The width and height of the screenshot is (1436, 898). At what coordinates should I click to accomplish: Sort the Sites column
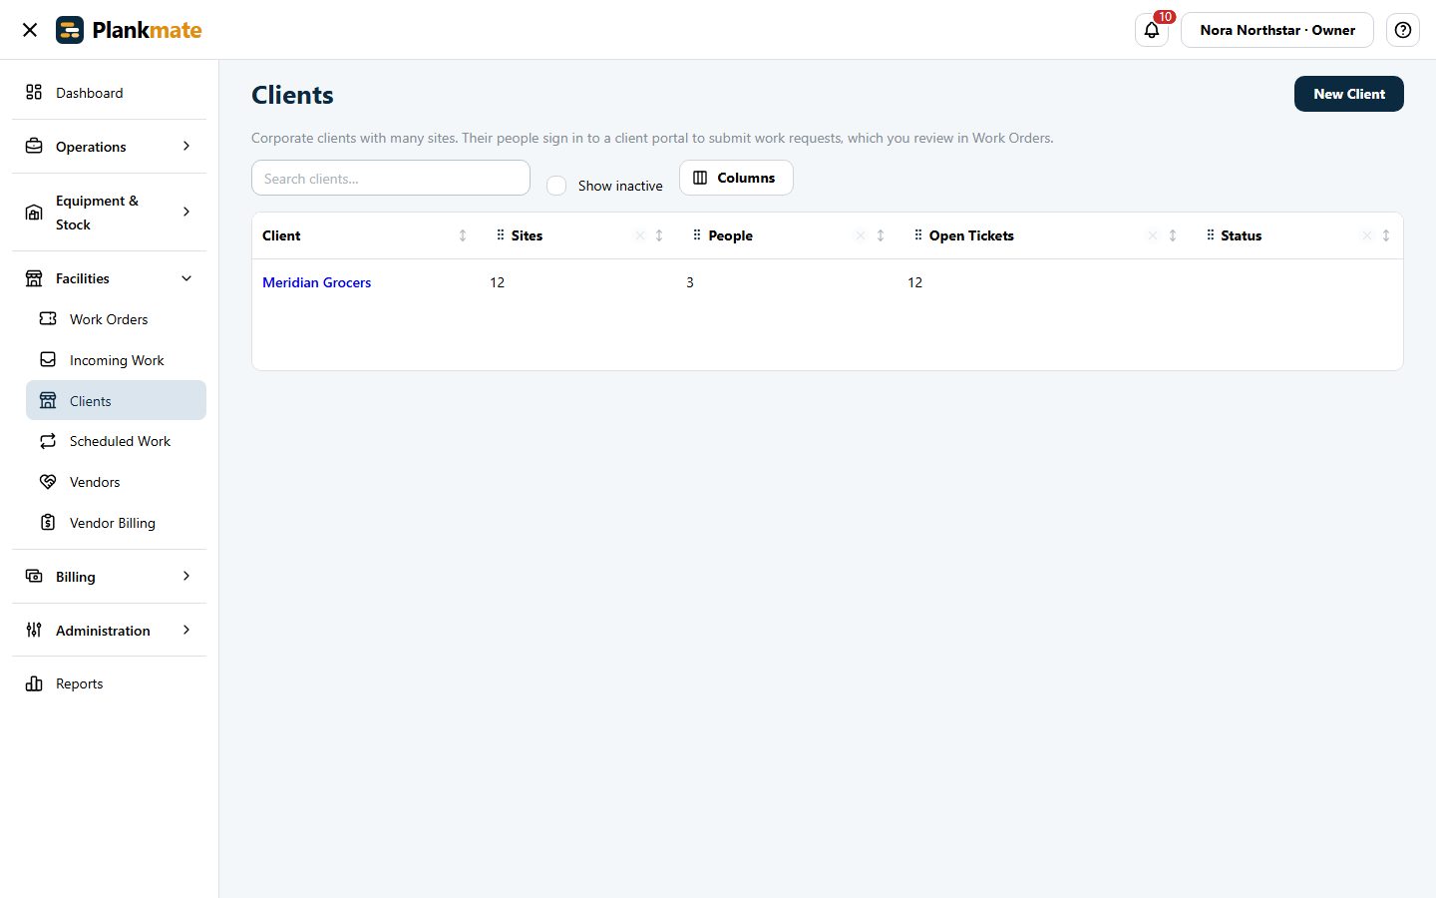coord(659,235)
